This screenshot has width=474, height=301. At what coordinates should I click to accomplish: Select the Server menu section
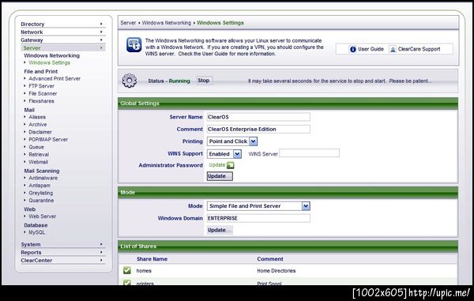[63, 47]
